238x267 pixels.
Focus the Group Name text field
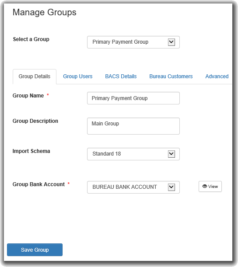click(133, 98)
